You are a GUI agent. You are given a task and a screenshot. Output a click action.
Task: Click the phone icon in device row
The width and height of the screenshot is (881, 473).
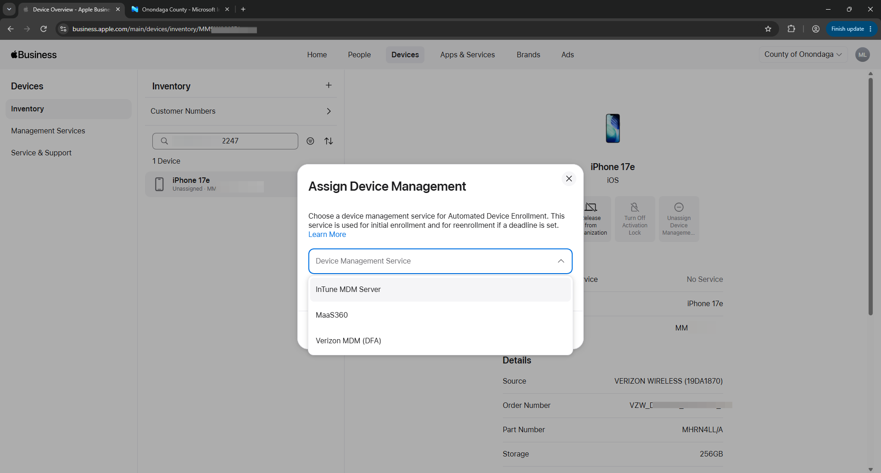[x=159, y=184]
